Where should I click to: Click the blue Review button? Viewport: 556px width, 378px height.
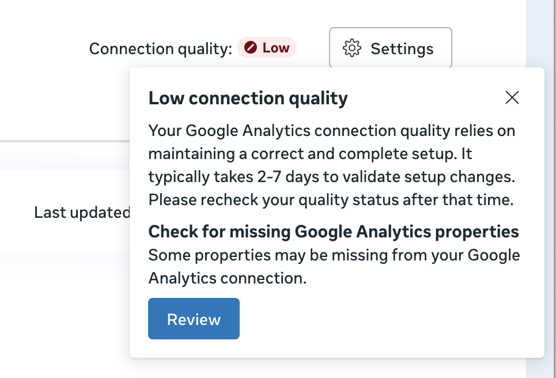point(194,319)
